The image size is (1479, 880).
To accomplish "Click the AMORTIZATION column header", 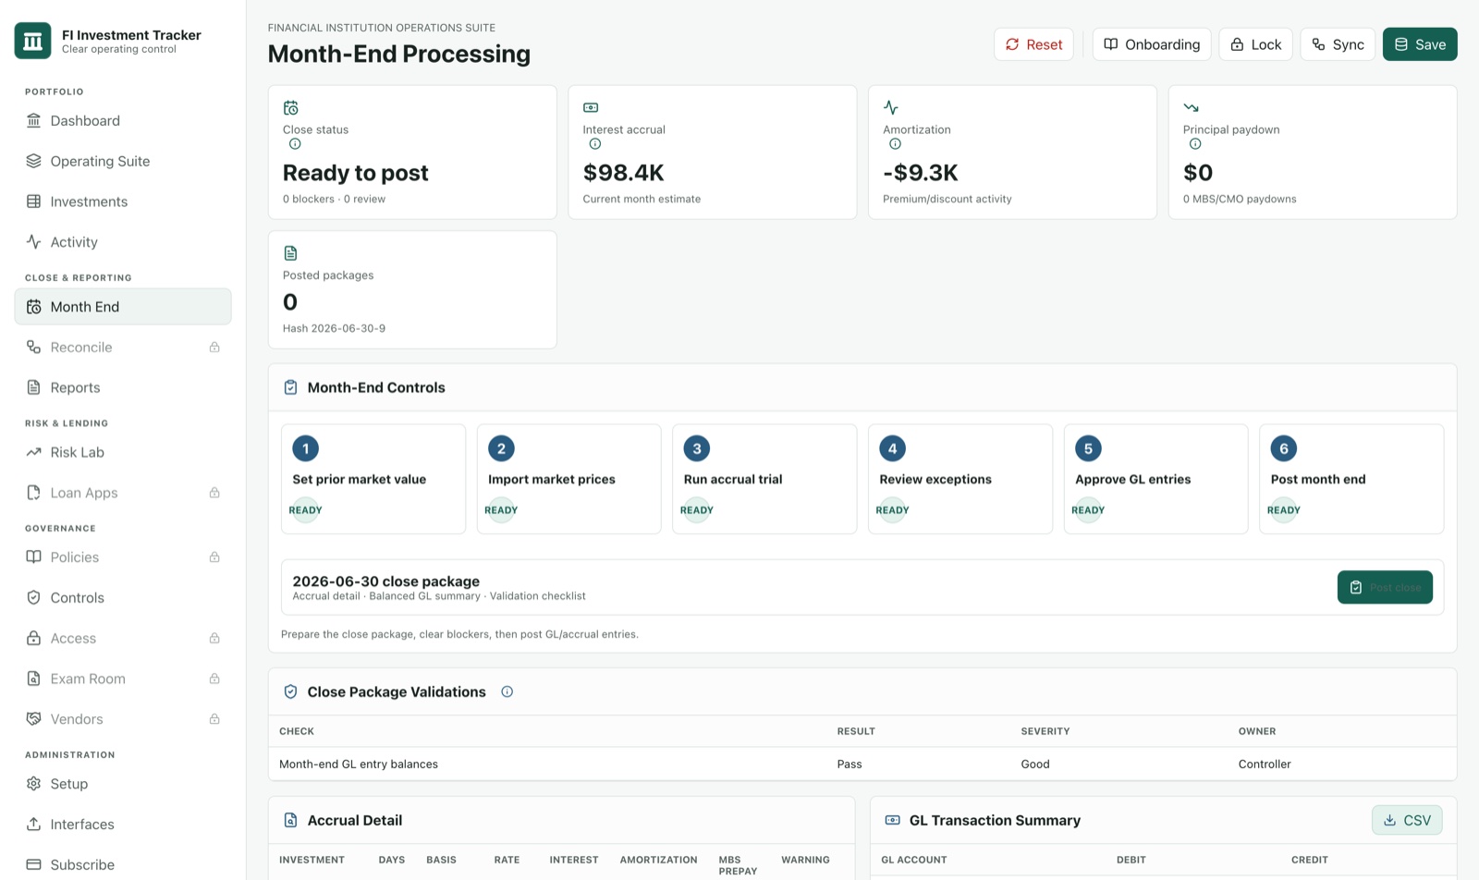I will pos(658,860).
